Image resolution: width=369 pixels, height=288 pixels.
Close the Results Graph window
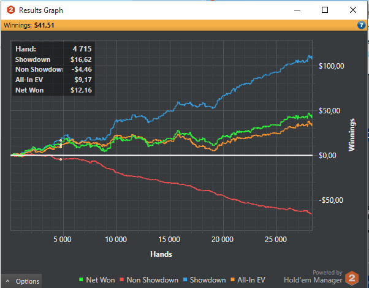353,10
